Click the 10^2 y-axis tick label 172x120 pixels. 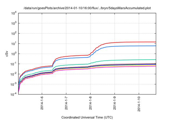click(x=14, y=33)
